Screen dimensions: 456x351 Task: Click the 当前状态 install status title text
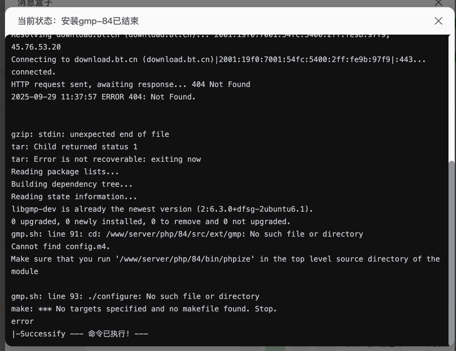[x=78, y=21]
